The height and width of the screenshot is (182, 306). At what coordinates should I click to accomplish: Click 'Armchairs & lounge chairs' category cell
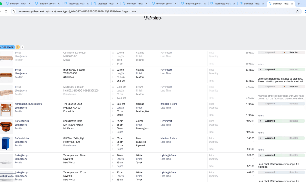click(x=28, y=104)
